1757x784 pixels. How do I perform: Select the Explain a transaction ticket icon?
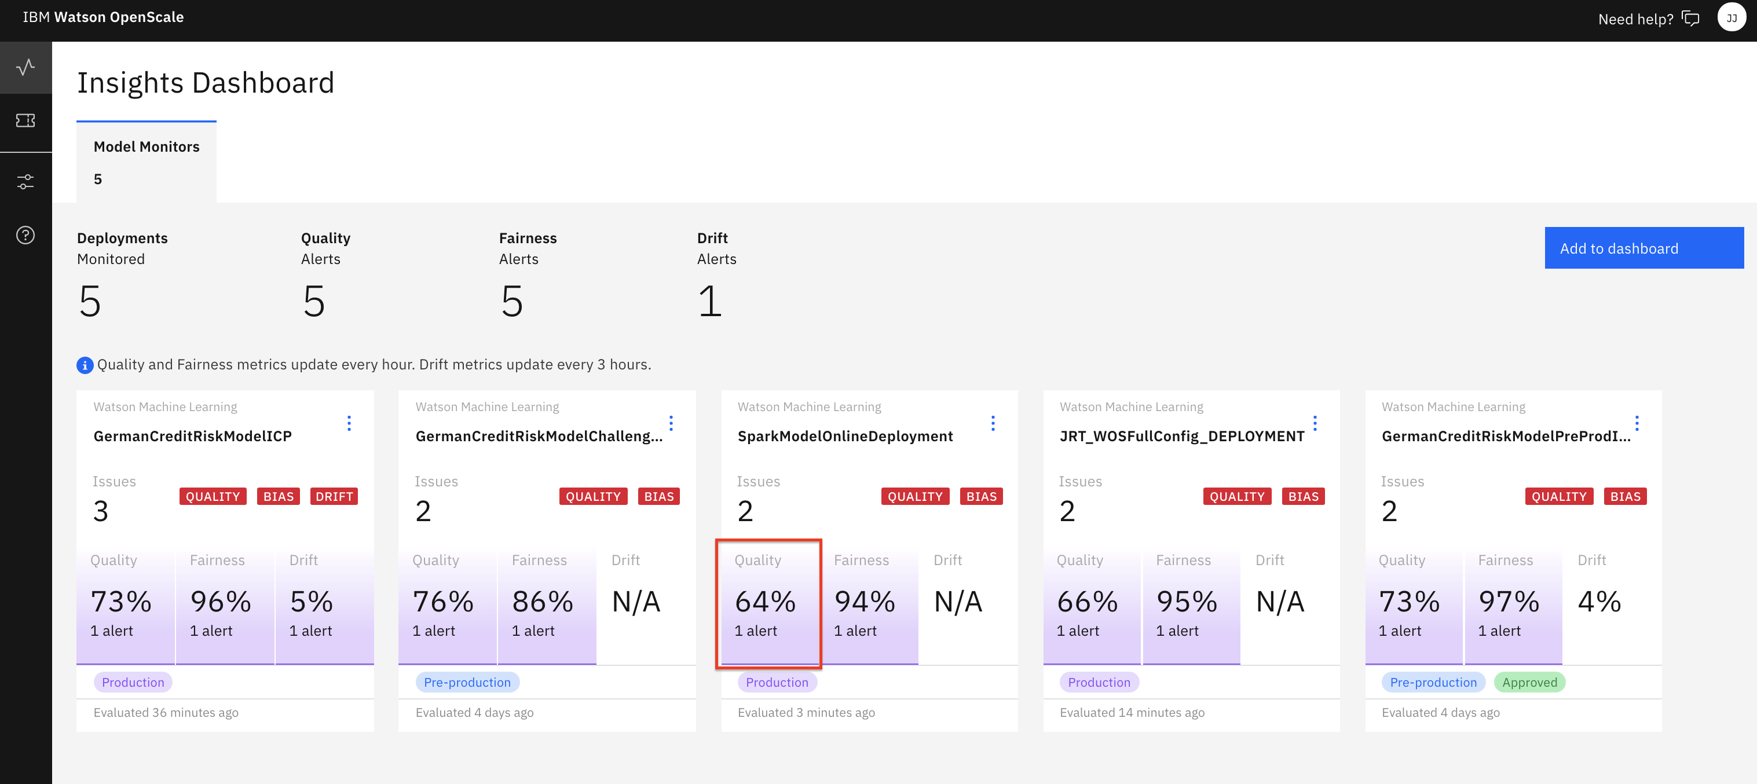coord(25,120)
